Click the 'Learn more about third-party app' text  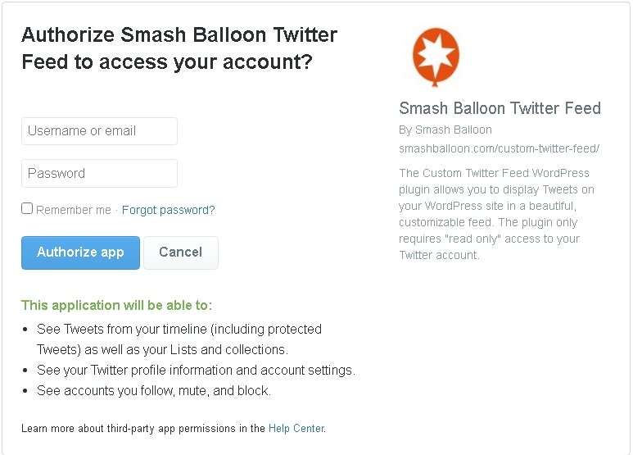coord(143,428)
